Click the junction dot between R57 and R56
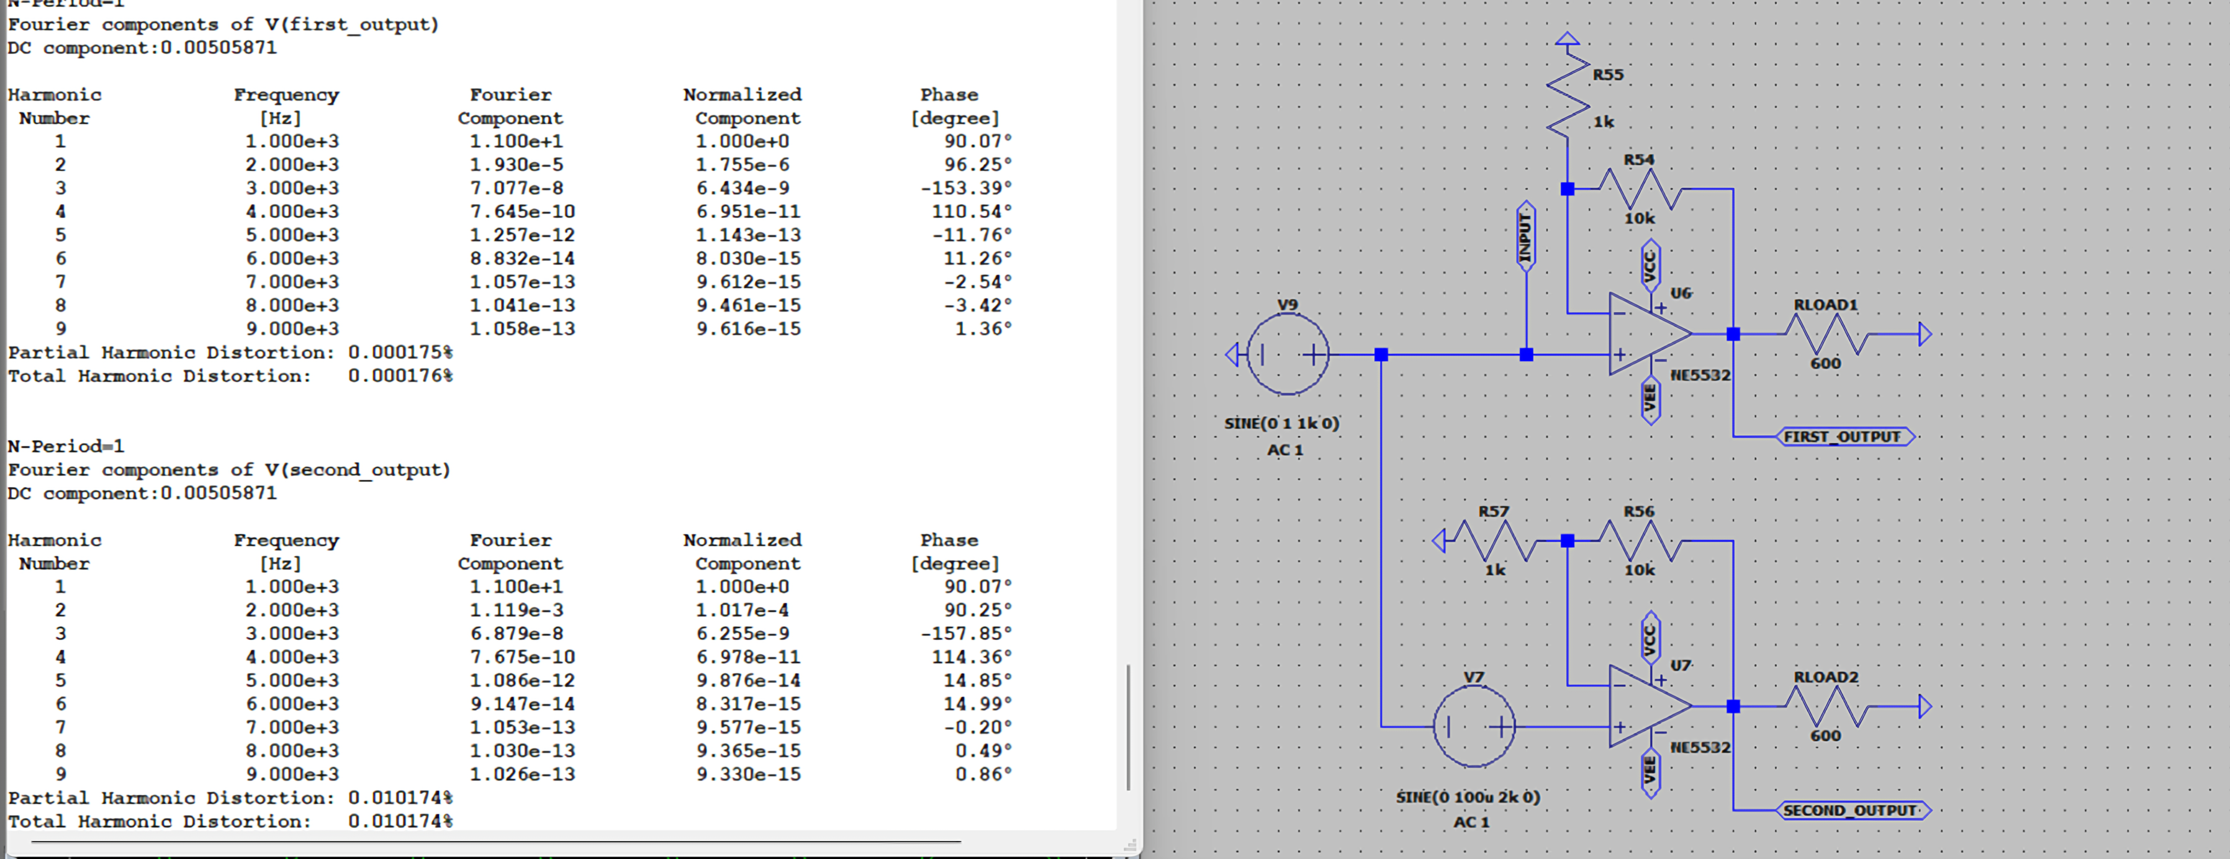2230x859 pixels. (x=1568, y=541)
